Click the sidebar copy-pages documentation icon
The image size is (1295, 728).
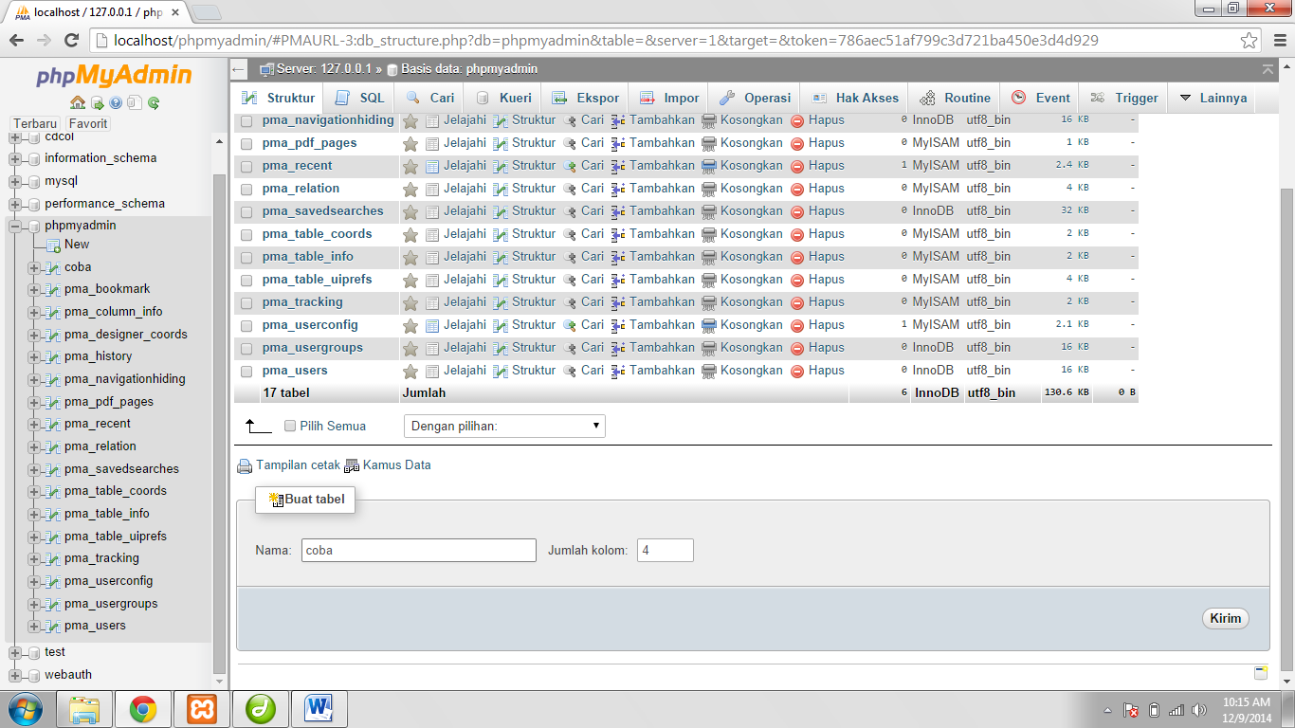134,102
